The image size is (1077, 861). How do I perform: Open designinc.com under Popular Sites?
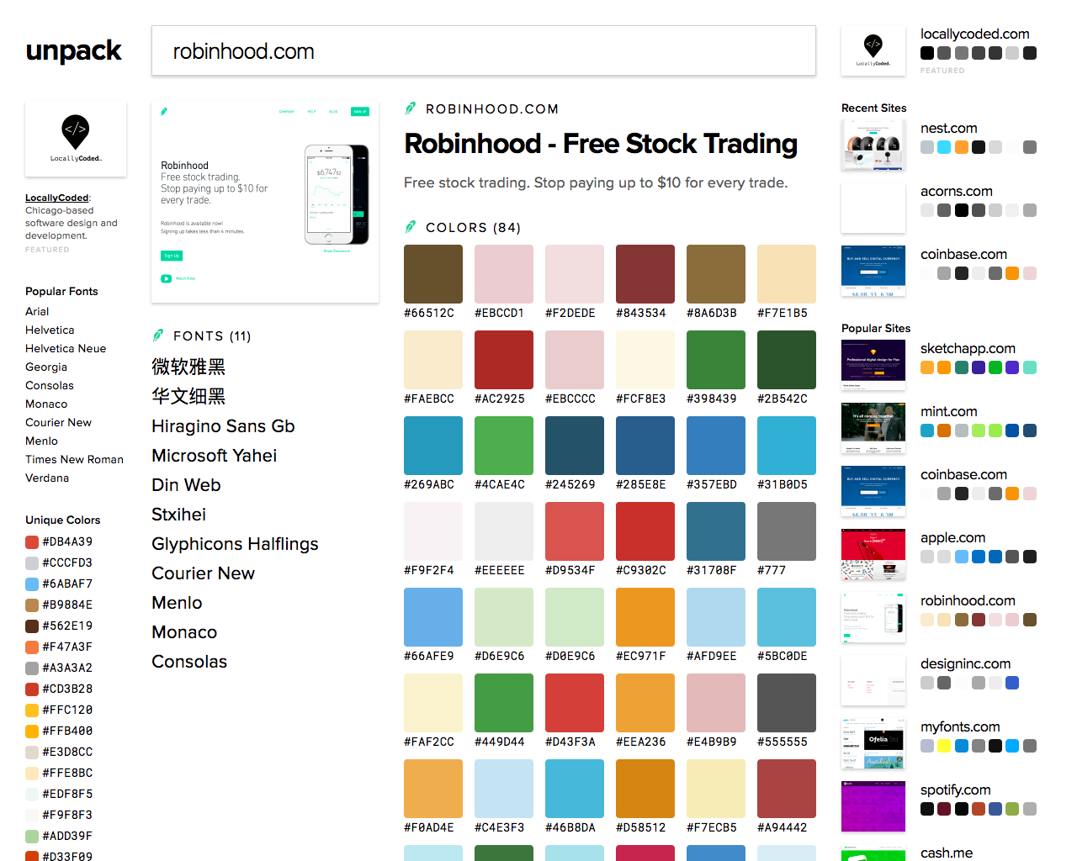coord(965,663)
